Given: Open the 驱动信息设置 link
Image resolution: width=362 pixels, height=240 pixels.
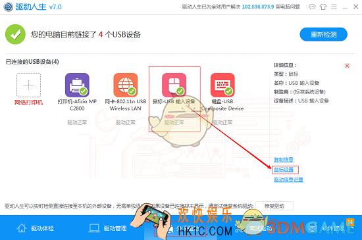Looking at the screenshot, I should pyautogui.click(x=288, y=180).
